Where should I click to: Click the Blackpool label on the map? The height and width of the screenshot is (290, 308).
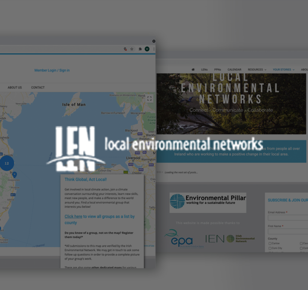click(131, 130)
